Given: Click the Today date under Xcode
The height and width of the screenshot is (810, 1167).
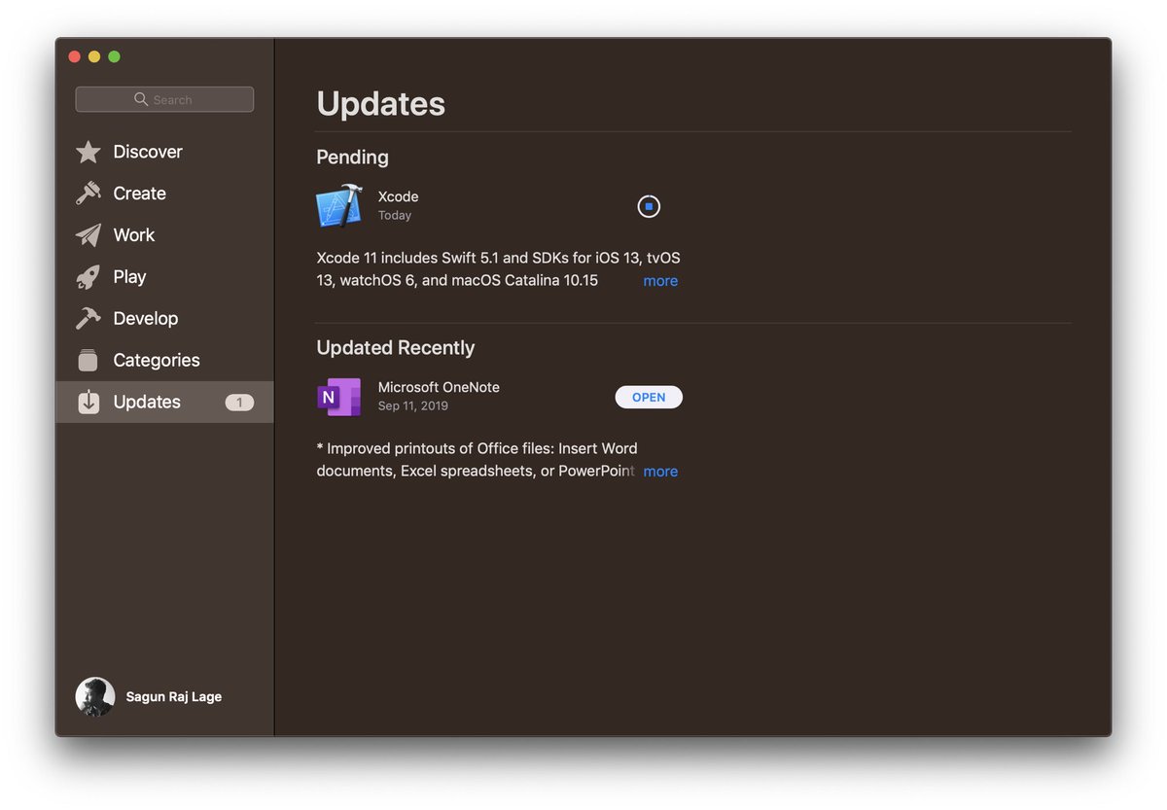Looking at the screenshot, I should click(x=395, y=215).
